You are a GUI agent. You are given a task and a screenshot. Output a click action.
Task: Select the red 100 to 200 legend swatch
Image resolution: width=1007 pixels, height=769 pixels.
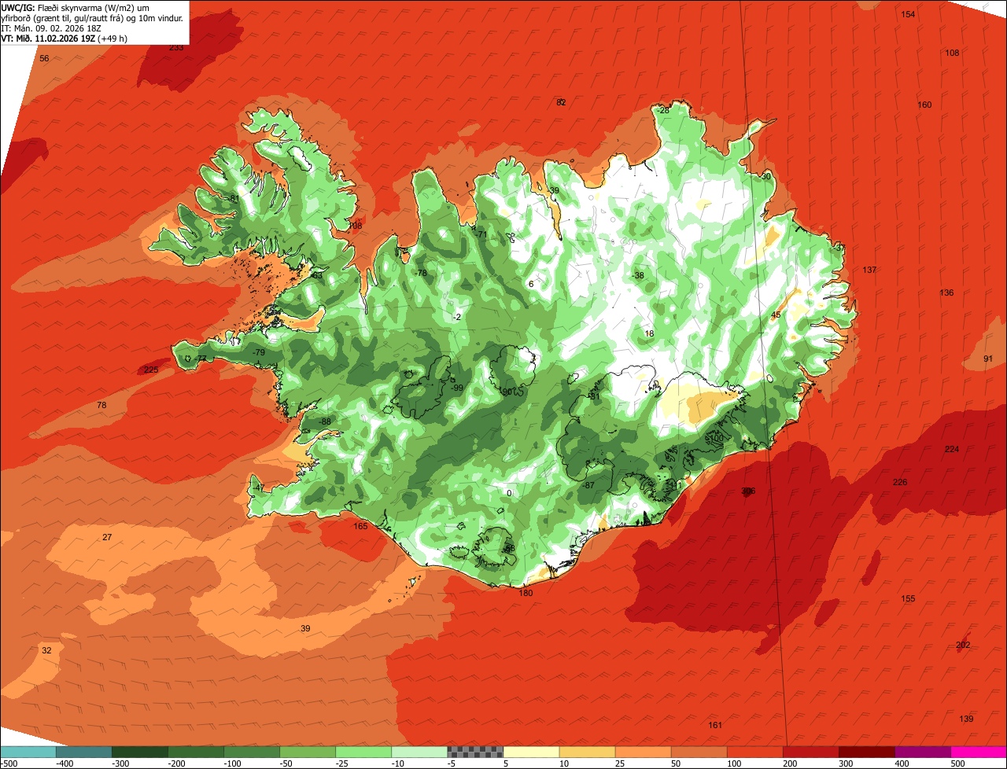tap(755, 752)
